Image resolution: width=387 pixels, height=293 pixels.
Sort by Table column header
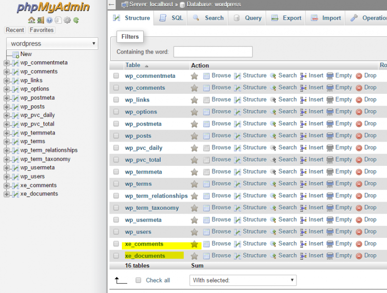(133, 65)
